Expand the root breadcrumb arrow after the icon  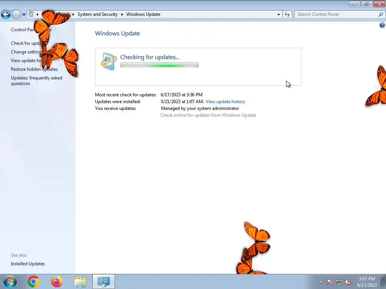point(38,14)
